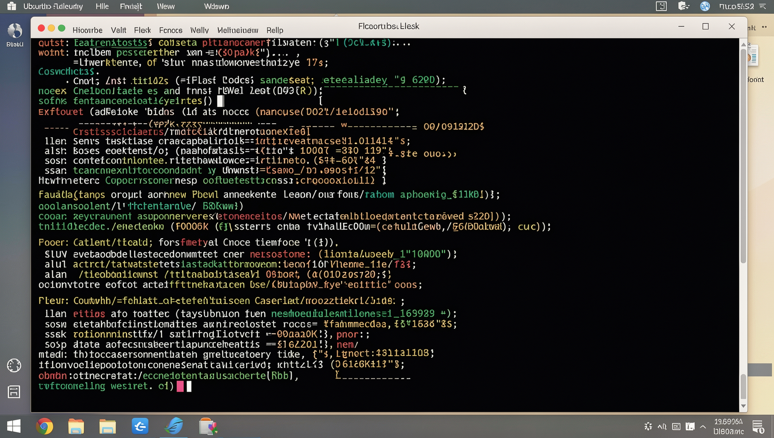This screenshot has width=774, height=438.
Task: Open the Hioorrbe menu in the terminal
Action: [x=88, y=30]
